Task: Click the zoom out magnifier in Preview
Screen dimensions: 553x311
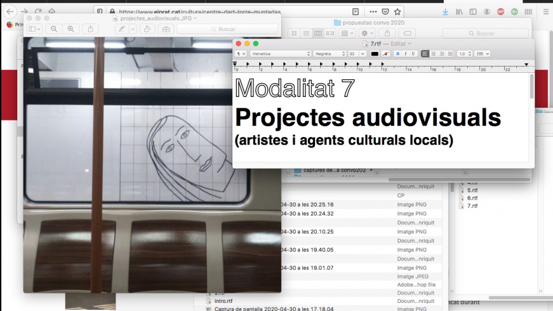Action: pos(54,29)
